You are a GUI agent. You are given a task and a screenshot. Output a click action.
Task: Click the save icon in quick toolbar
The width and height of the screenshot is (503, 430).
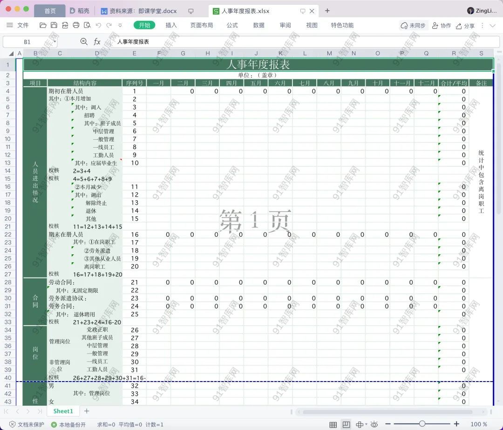[54, 25]
